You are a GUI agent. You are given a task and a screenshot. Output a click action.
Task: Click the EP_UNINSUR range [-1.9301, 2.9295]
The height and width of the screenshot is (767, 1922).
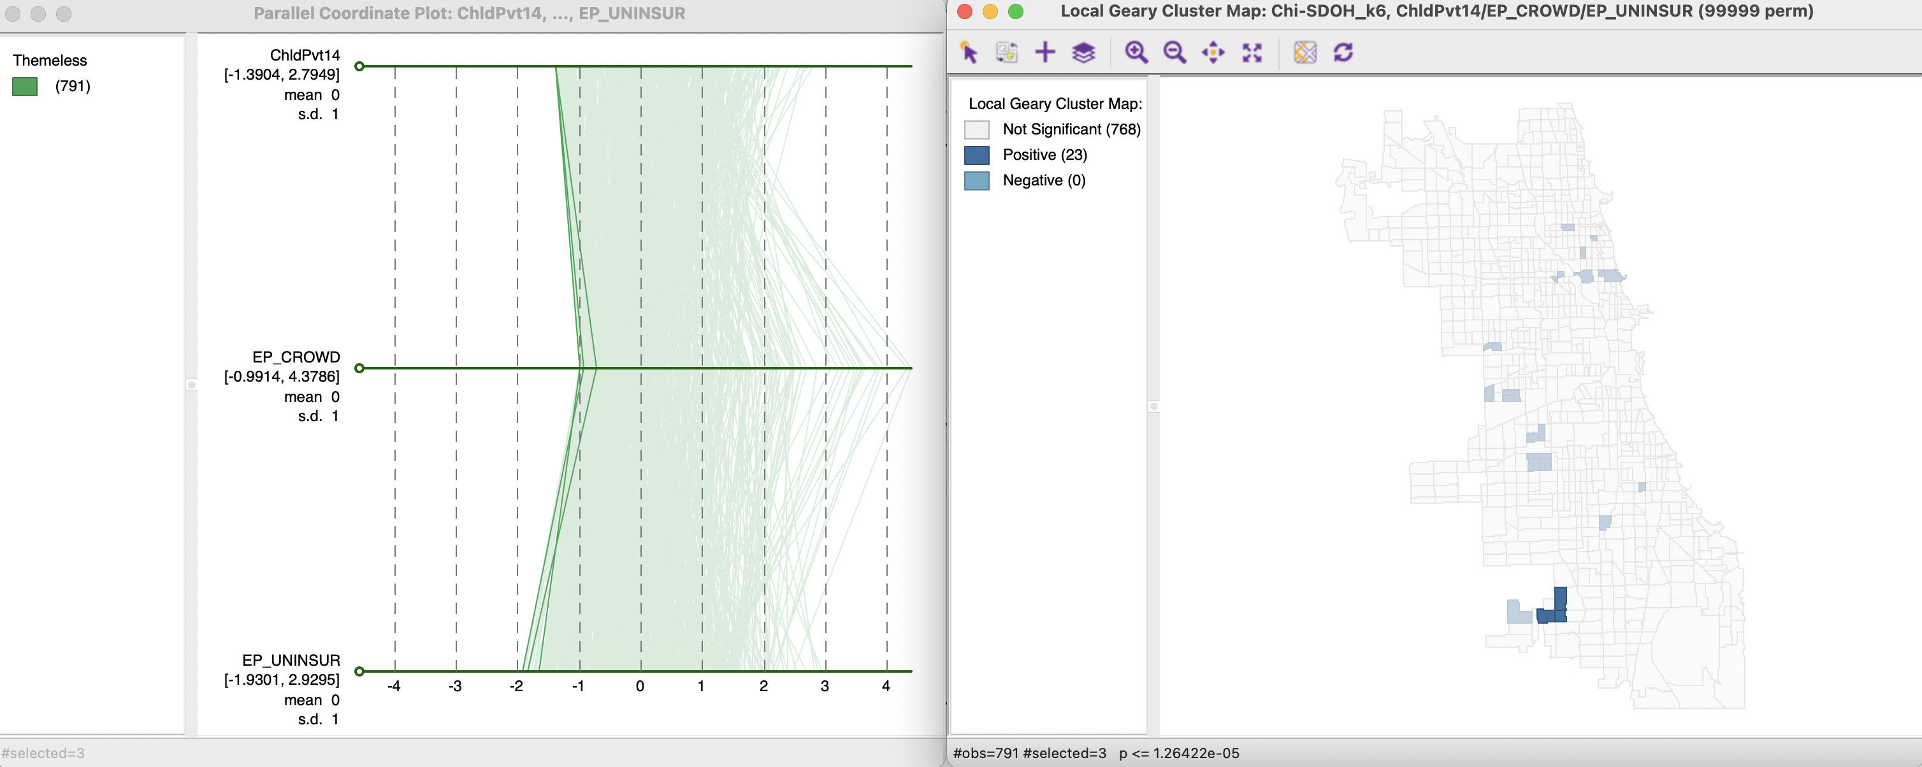coord(281,679)
